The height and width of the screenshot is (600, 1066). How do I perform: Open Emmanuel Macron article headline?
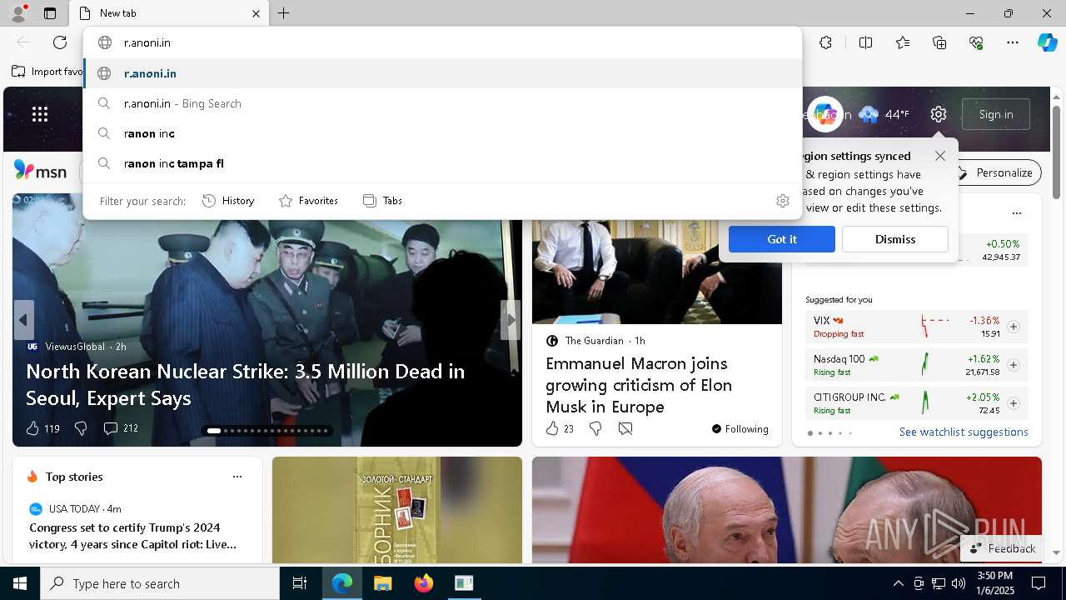(639, 385)
